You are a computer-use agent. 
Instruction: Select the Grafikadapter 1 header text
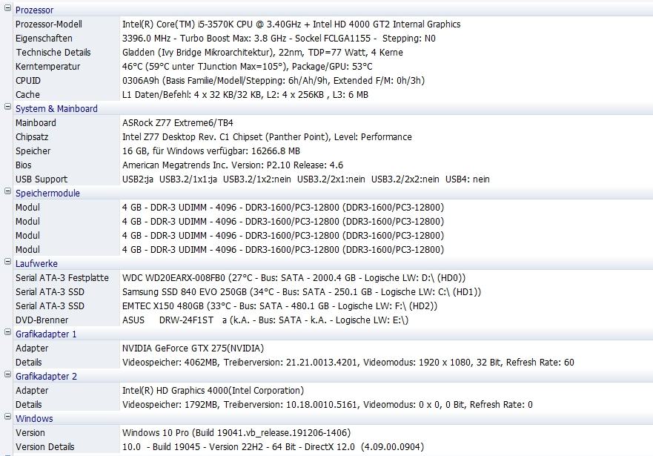(x=46, y=334)
